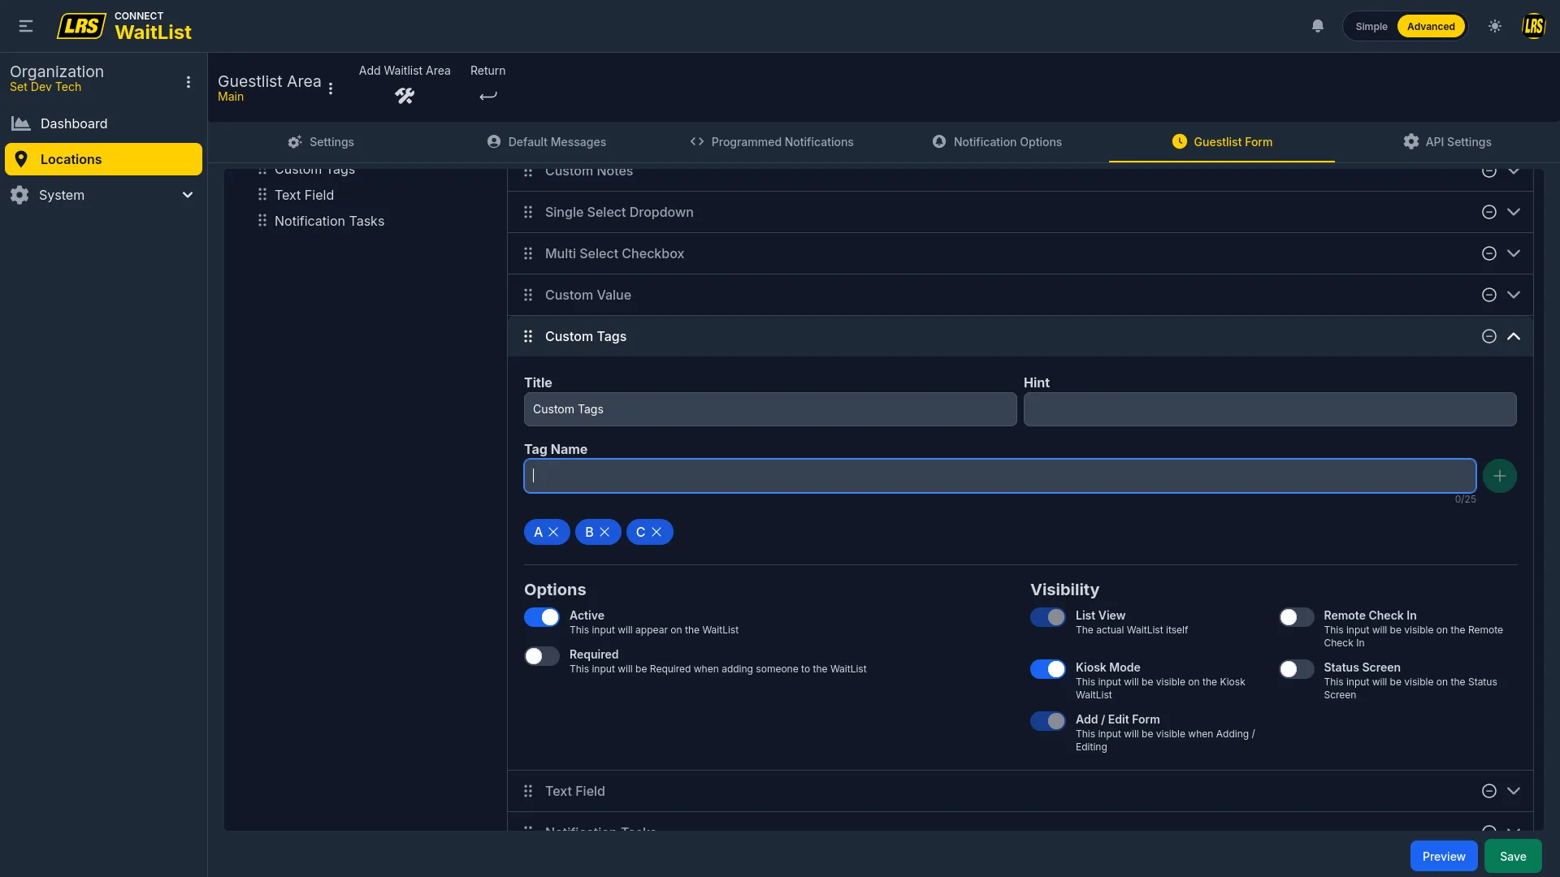Expand the Single Select Dropdown section
This screenshot has height=877, width=1560.
[x=1514, y=212]
